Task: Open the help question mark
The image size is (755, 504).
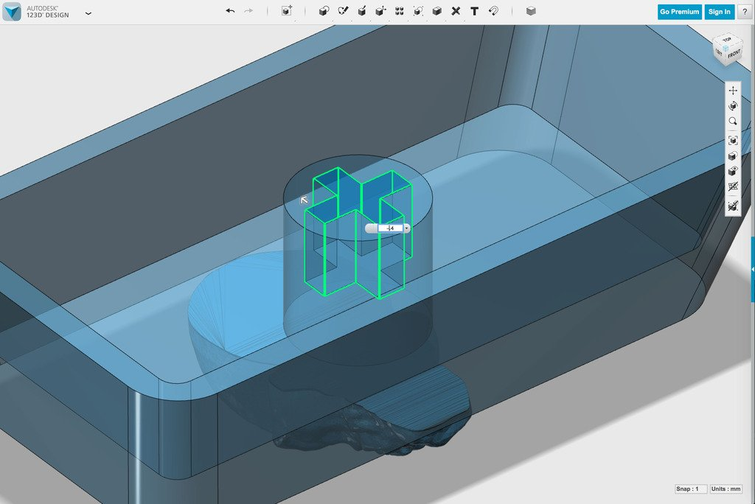Action: [745, 12]
